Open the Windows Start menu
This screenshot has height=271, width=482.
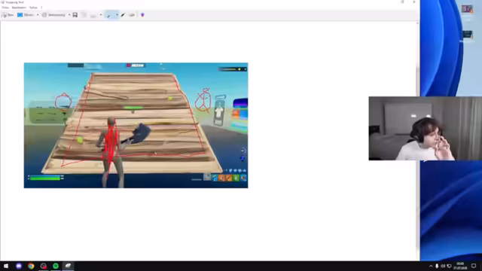point(6,266)
